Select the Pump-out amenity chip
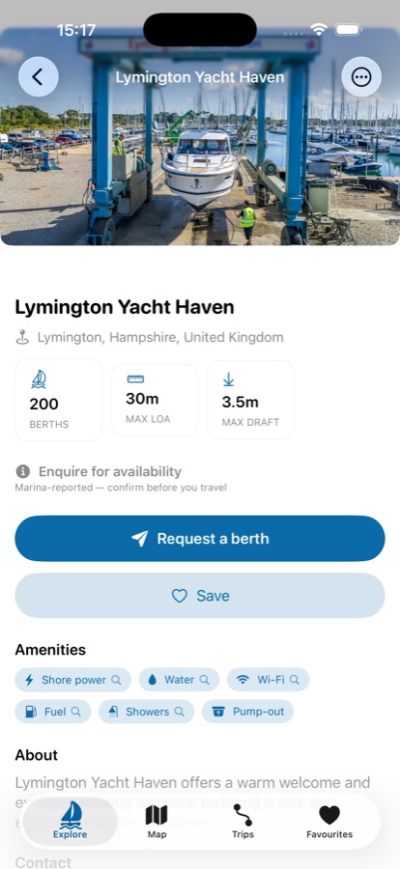 (x=247, y=712)
